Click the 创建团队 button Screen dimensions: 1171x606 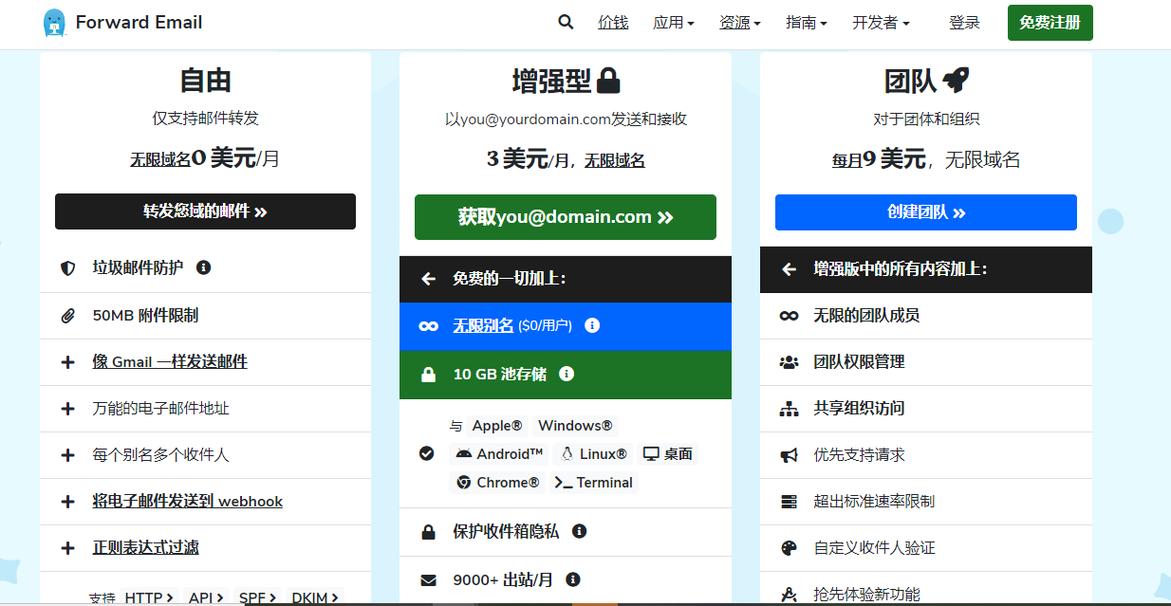coord(926,212)
